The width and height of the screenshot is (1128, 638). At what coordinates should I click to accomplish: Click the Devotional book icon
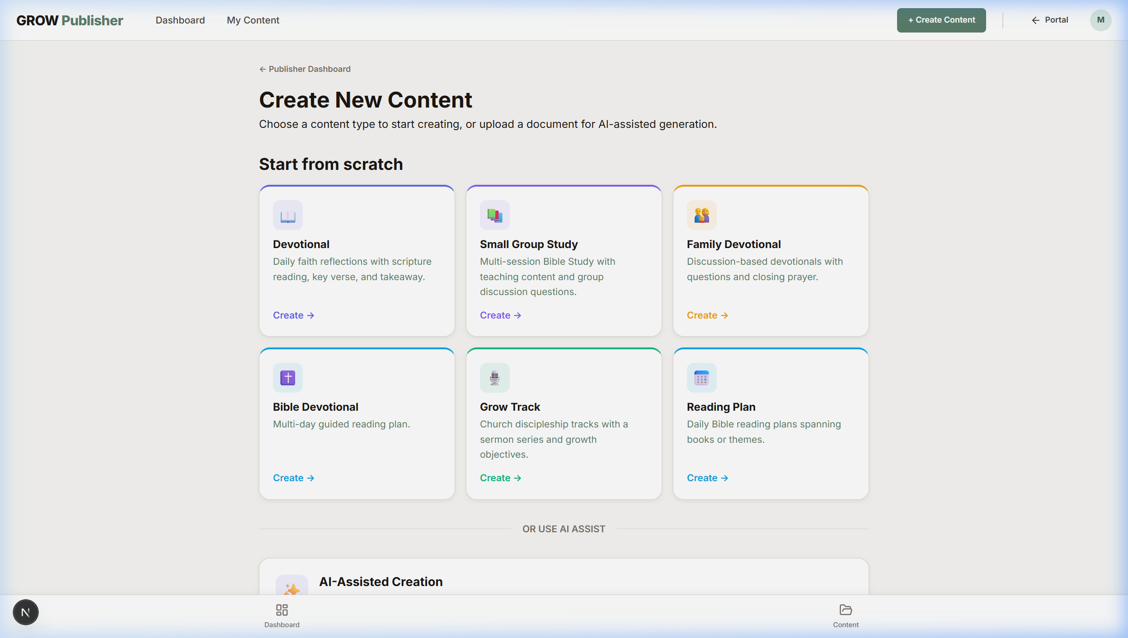click(287, 215)
